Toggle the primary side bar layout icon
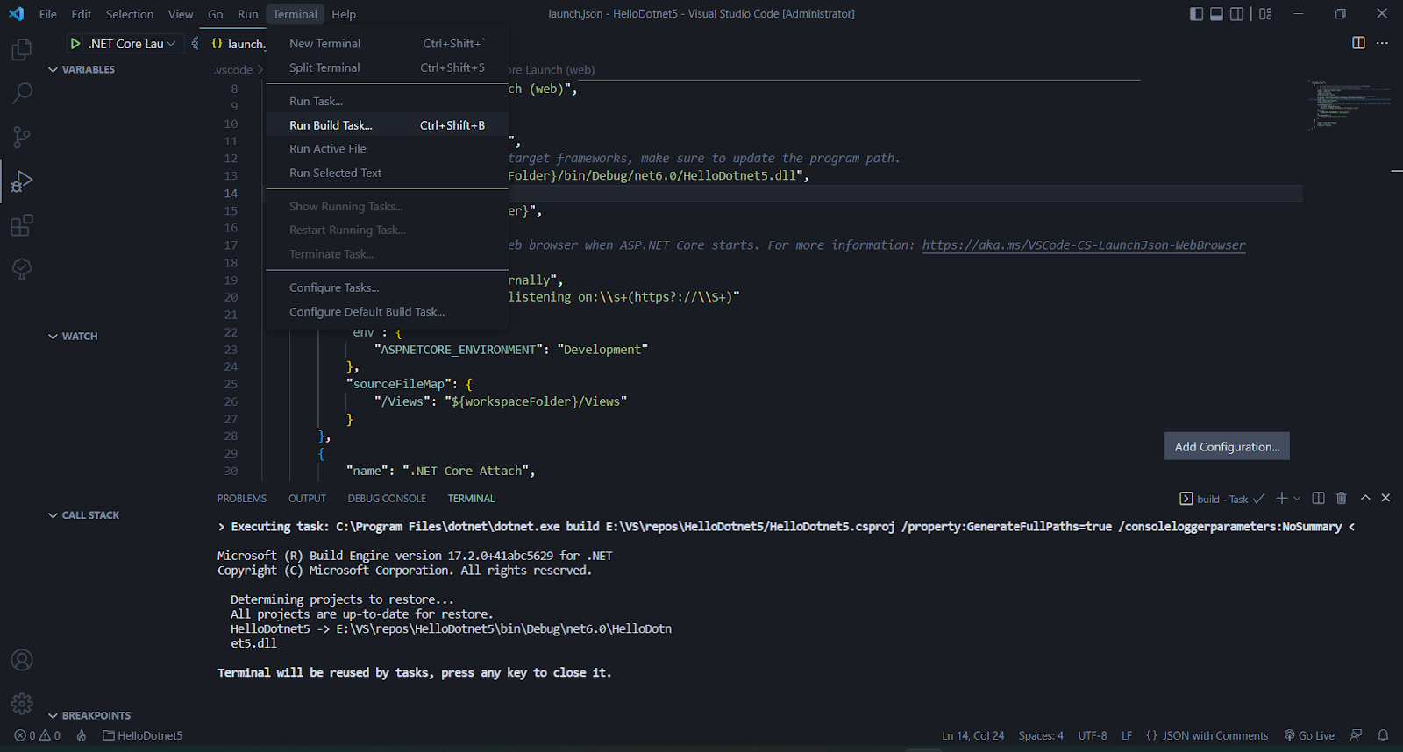The image size is (1403, 752). tap(1196, 14)
